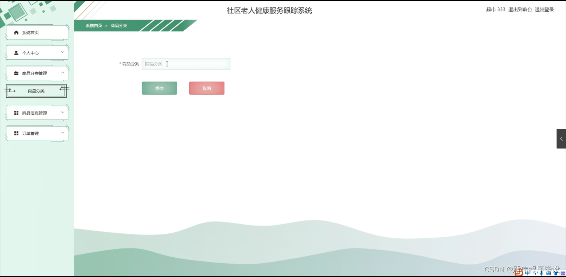Expand the 订单管理 dropdown
The height and width of the screenshot is (277, 566).
coord(62,132)
